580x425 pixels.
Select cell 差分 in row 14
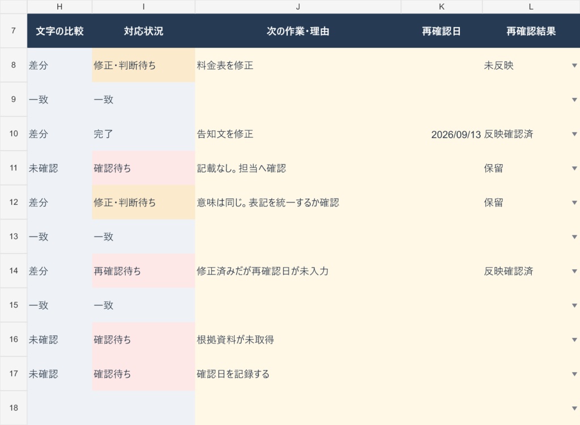59,271
